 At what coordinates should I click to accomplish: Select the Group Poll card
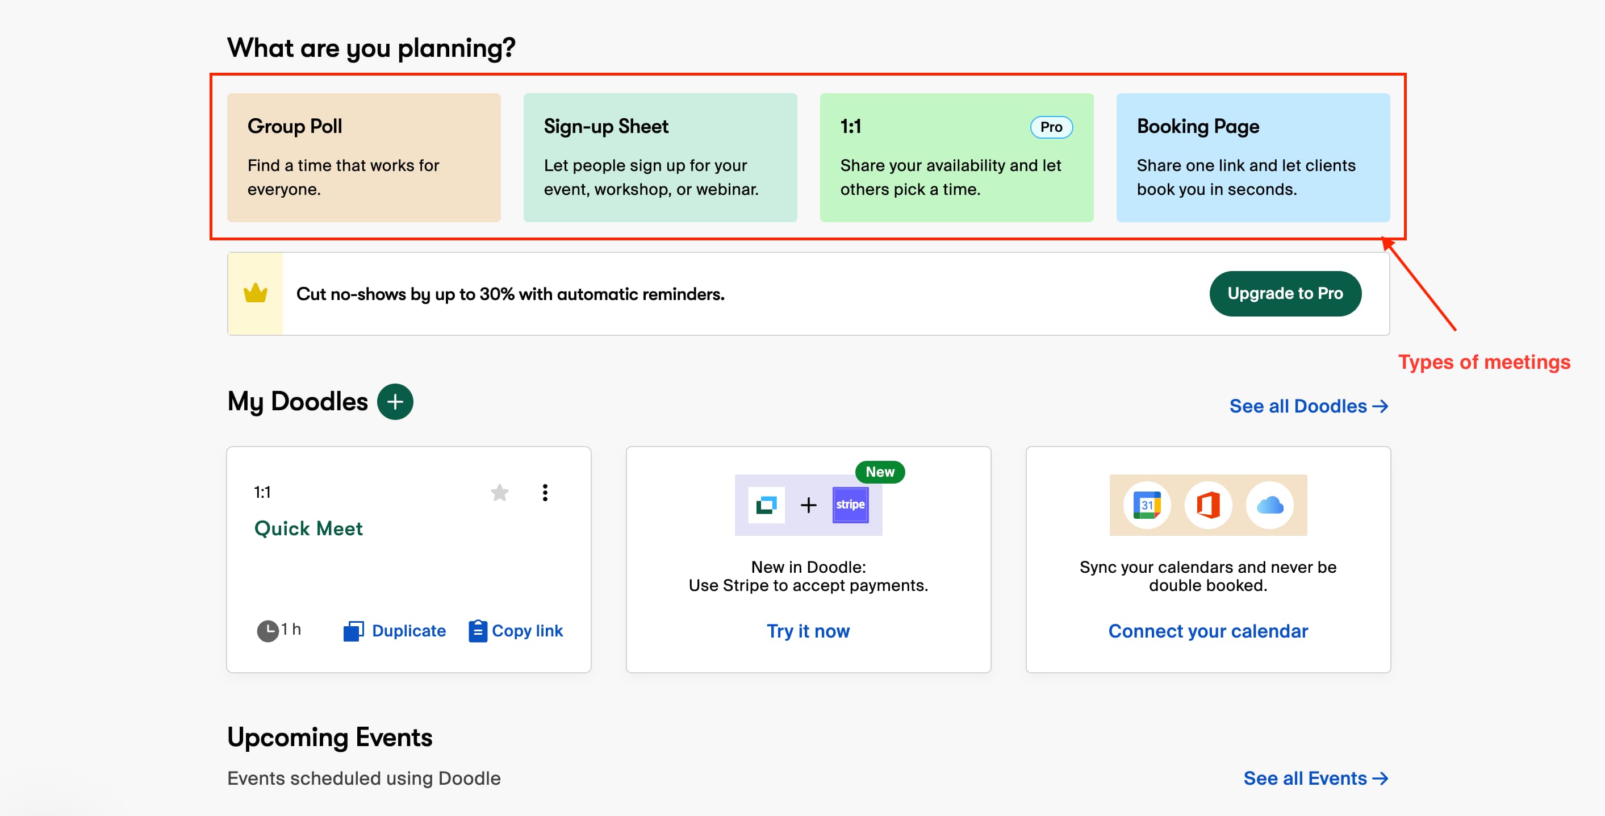[x=364, y=158]
